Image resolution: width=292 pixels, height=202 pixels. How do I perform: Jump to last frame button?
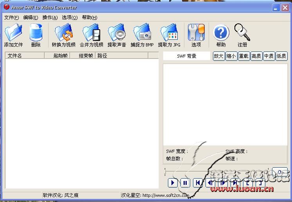pyautogui.click(x=235, y=183)
